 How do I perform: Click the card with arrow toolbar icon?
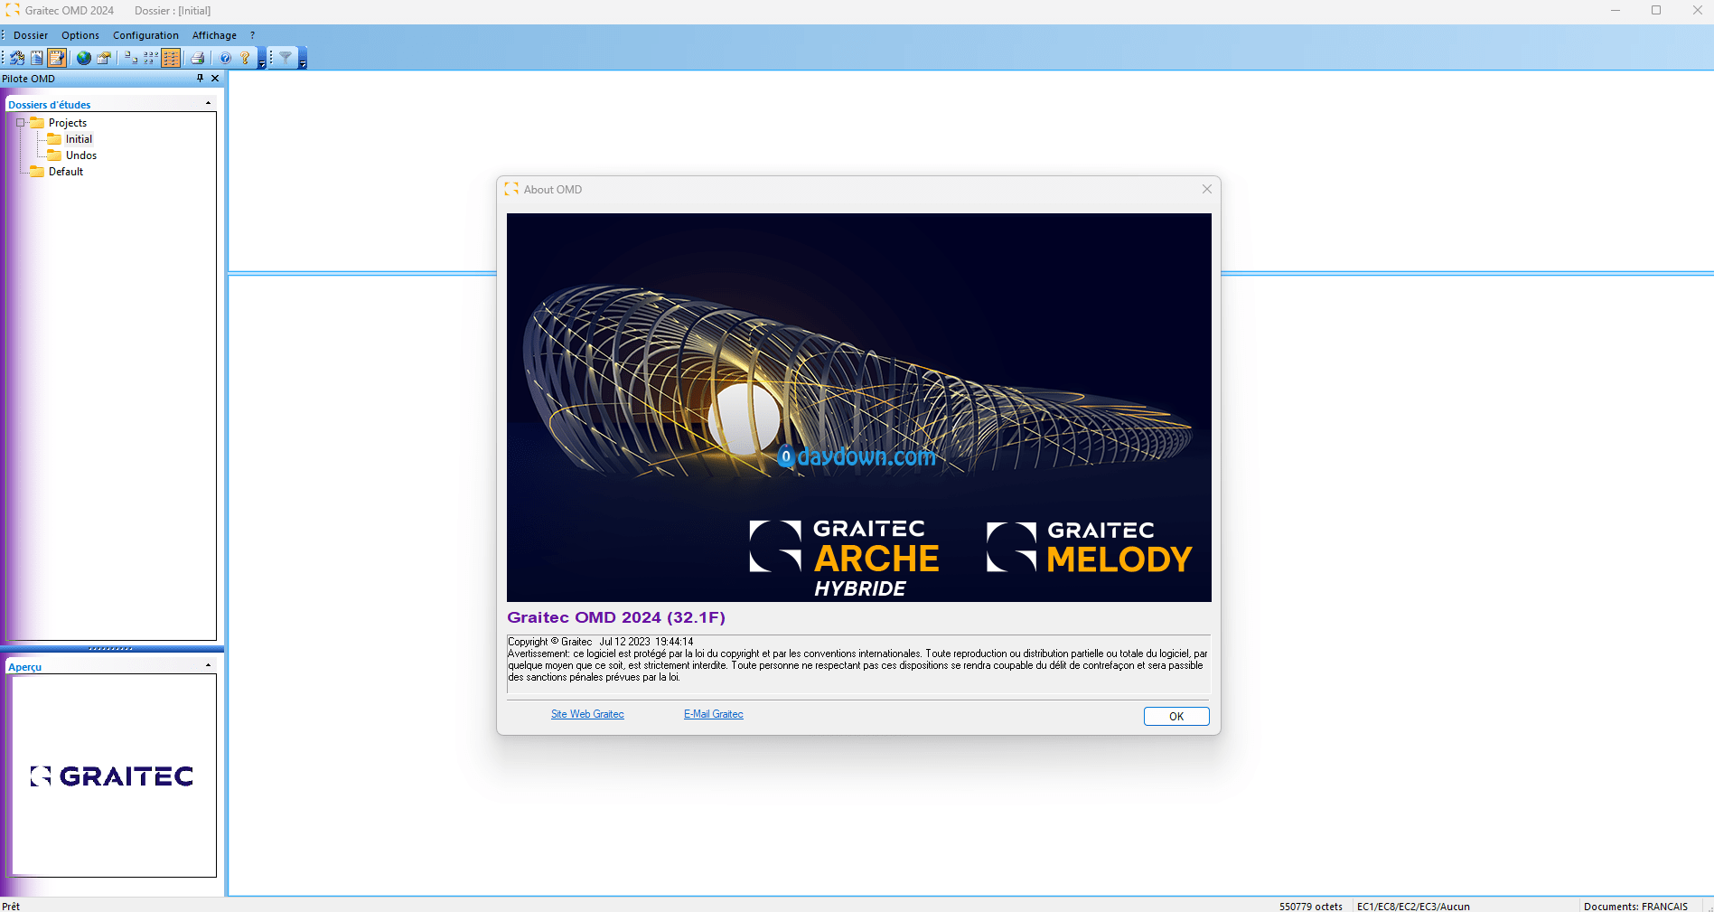point(104,58)
